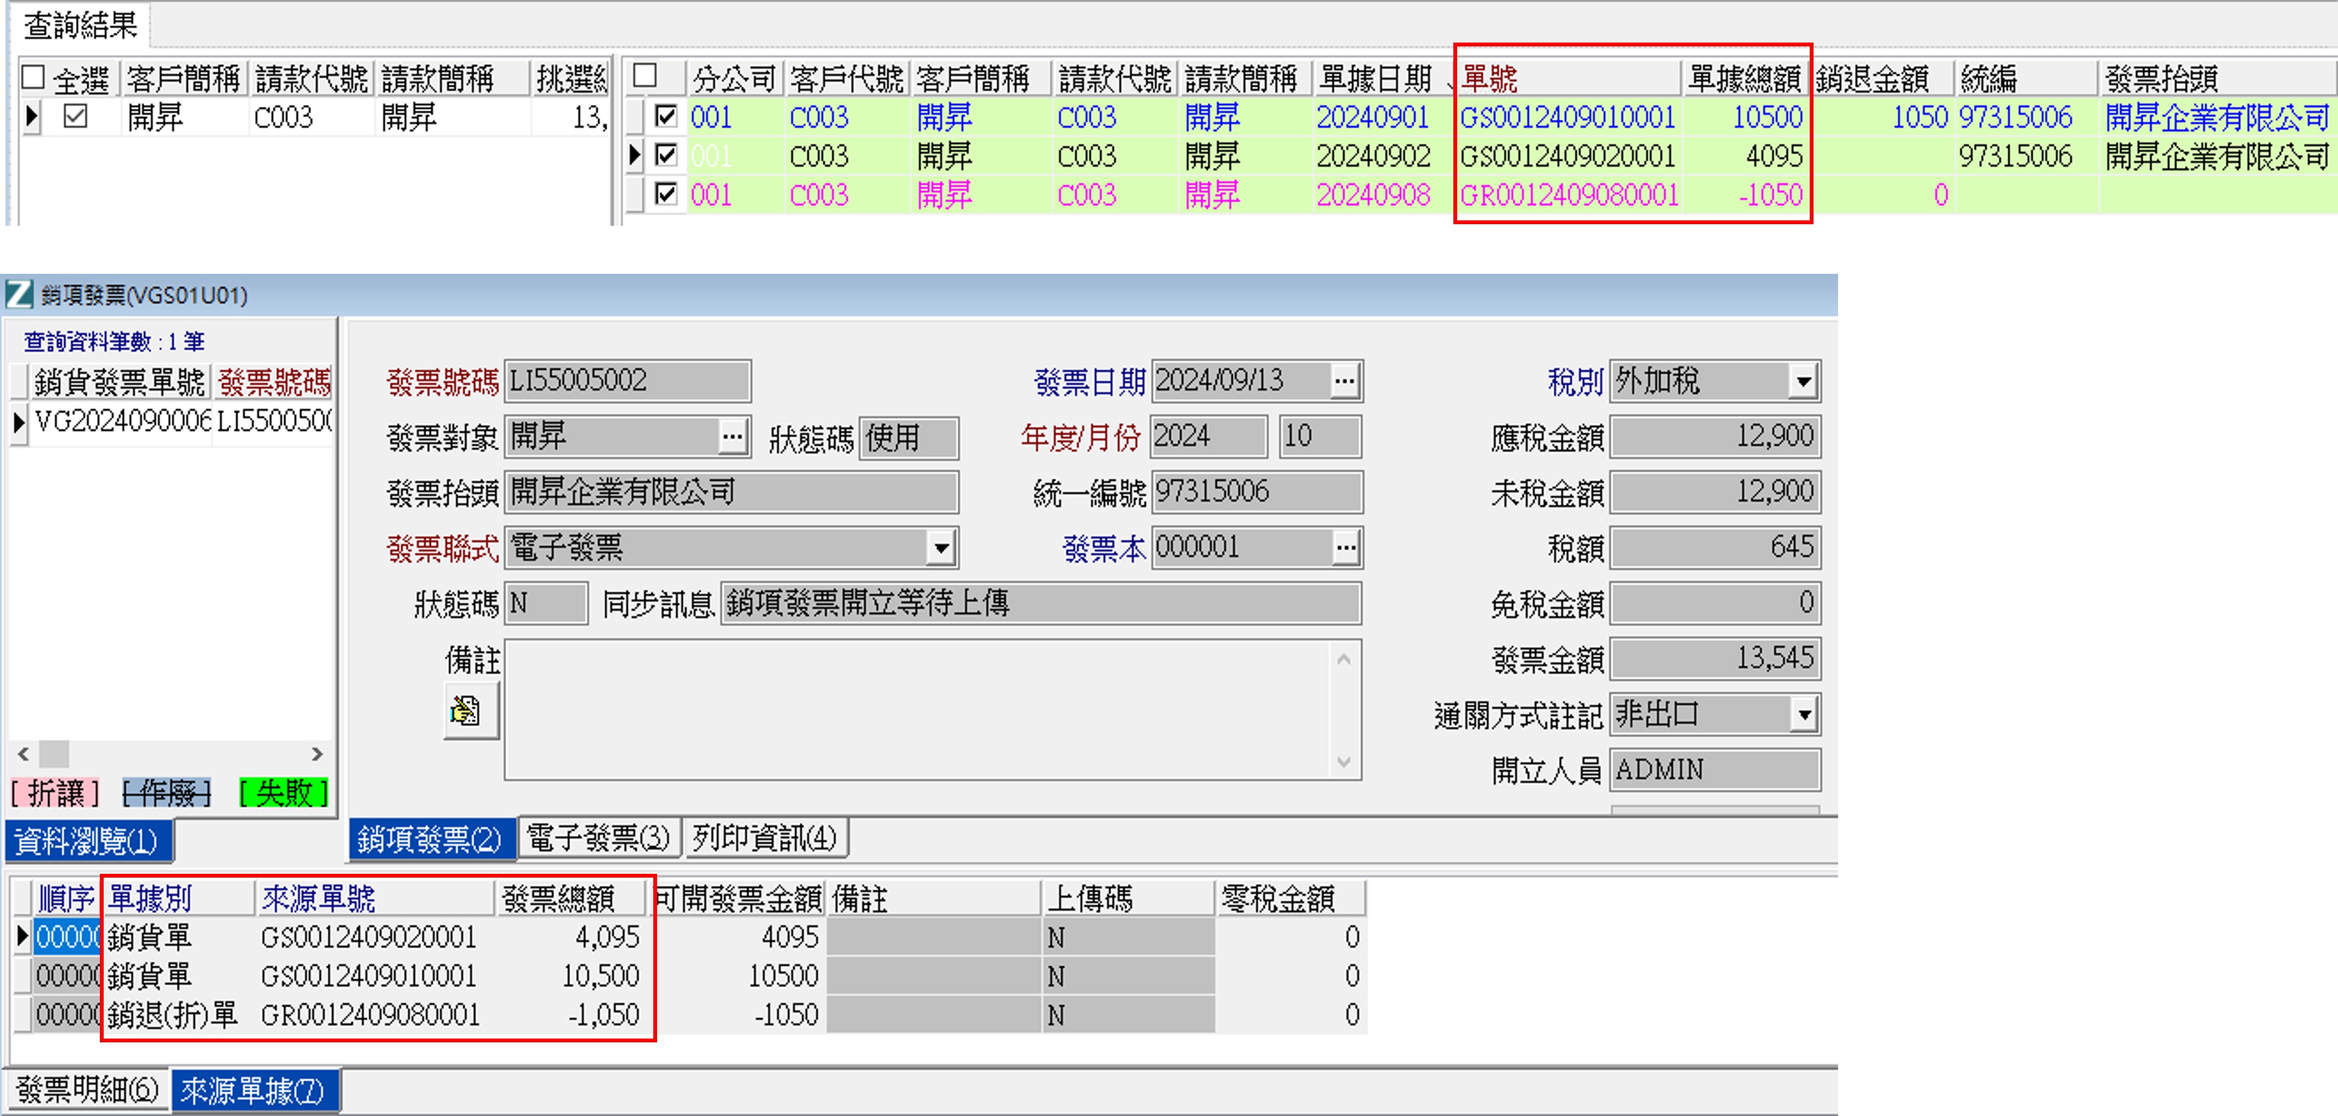
Task: Toggle the 全選 checkbox
Action: point(33,77)
